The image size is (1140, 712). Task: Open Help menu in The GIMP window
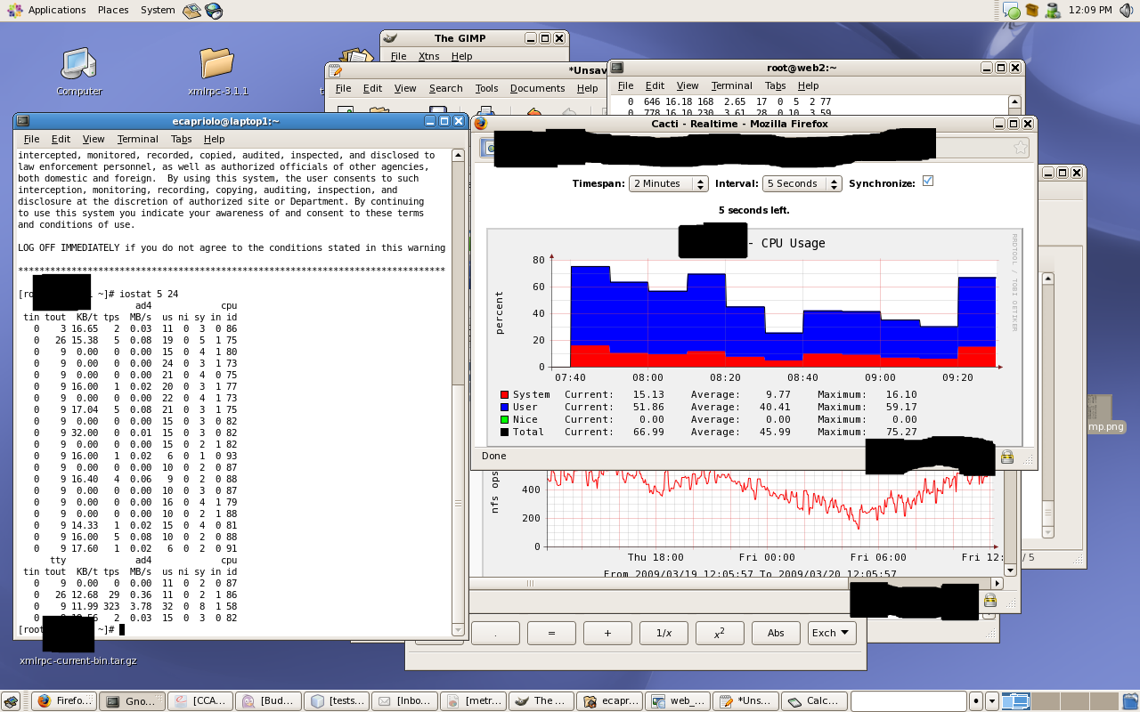coord(461,56)
